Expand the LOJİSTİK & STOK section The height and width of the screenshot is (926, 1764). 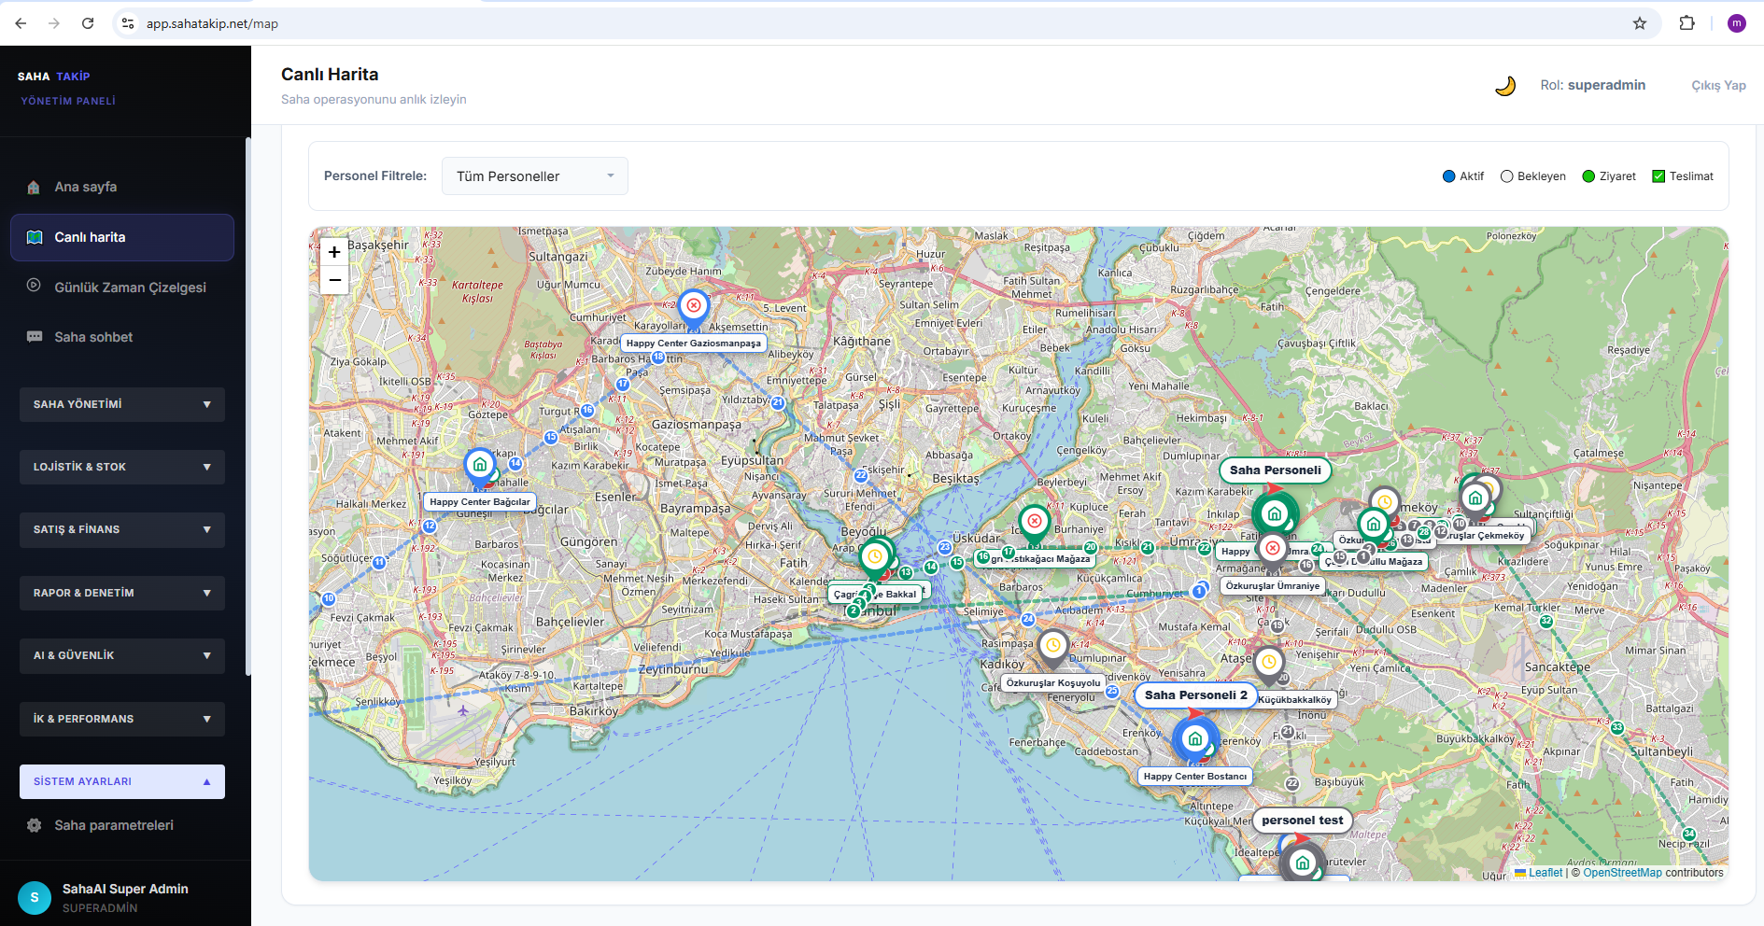point(122,467)
